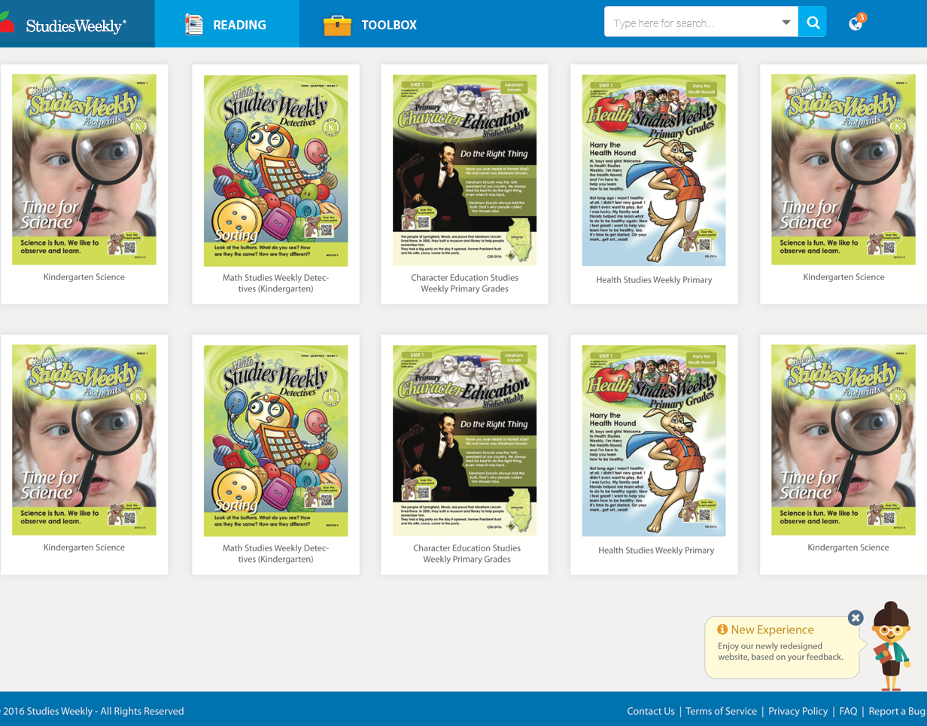
Task: Click the teacher mascot character
Action: [x=892, y=646]
